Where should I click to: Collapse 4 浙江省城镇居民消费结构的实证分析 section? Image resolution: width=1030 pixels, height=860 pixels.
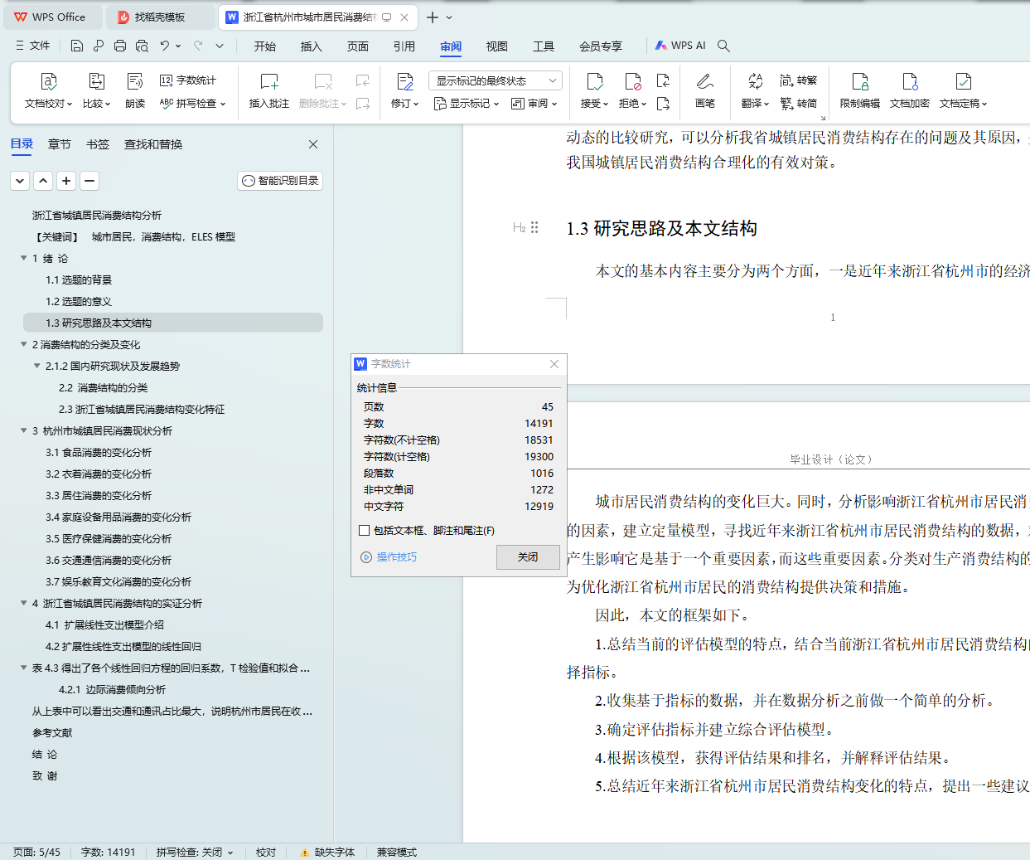click(x=24, y=603)
